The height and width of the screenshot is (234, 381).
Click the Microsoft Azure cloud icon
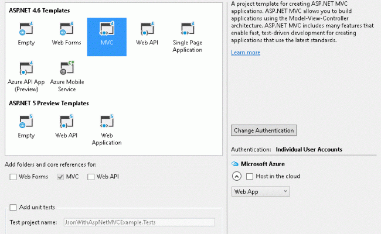(234, 164)
